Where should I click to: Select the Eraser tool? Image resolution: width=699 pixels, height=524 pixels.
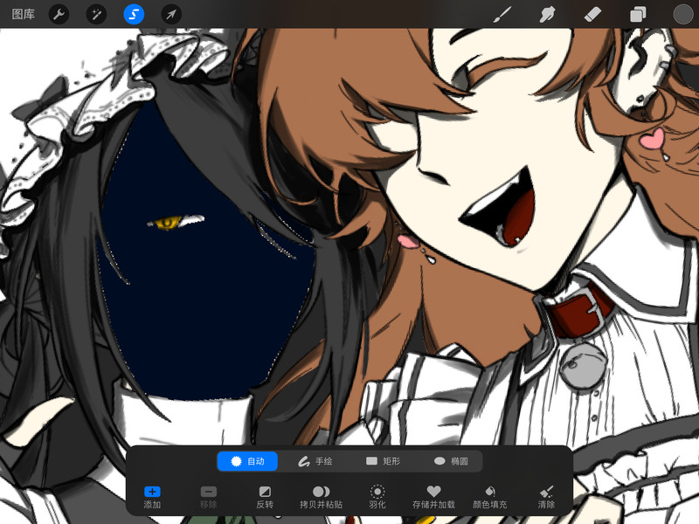pyautogui.click(x=592, y=14)
